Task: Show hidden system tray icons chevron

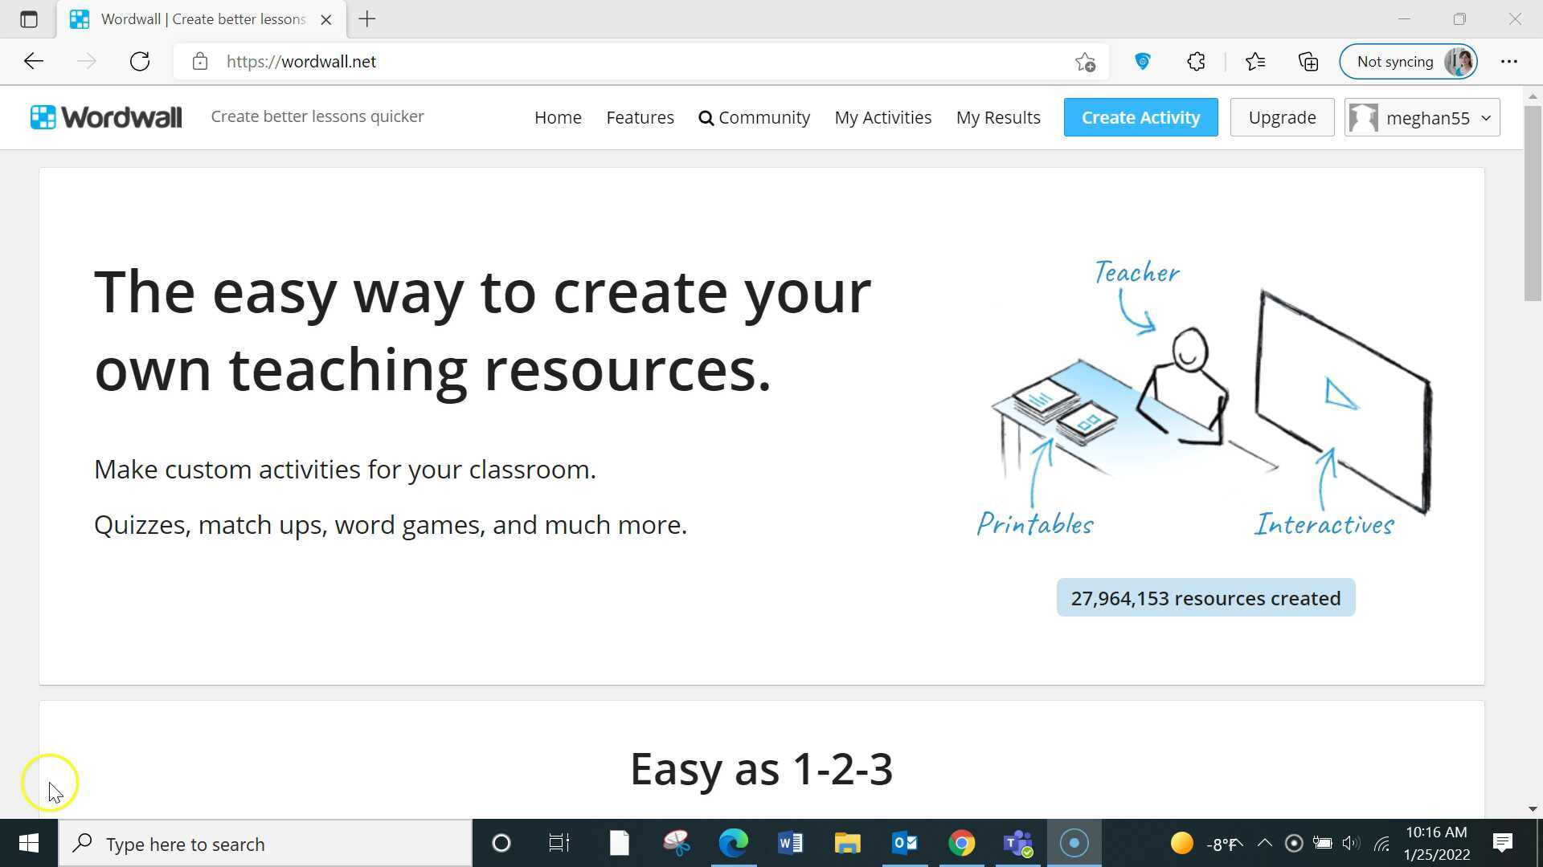Action: pyautogui.click(x=1264, y=844)
